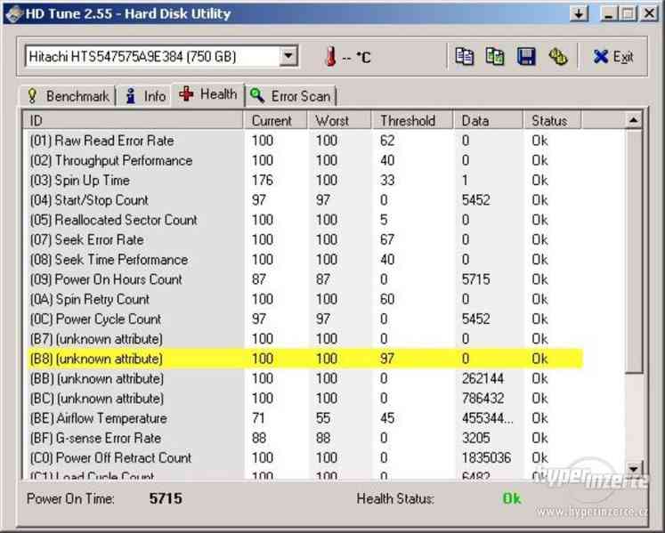The width and height of the screenshot is (665, 533).
Task: Click the Current column header
Action: [275, 121]
